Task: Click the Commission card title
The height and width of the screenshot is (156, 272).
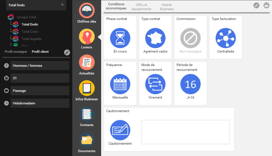Action: click(x=186, y=19)
